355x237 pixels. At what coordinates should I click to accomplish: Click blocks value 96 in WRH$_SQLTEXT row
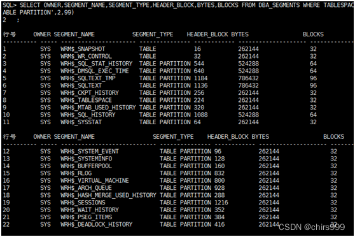click(x=313, y=85)
